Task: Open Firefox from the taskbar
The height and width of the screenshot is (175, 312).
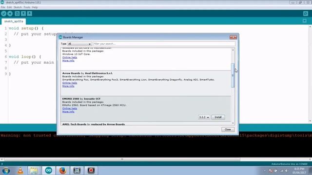Action: [x=63, y=171]
